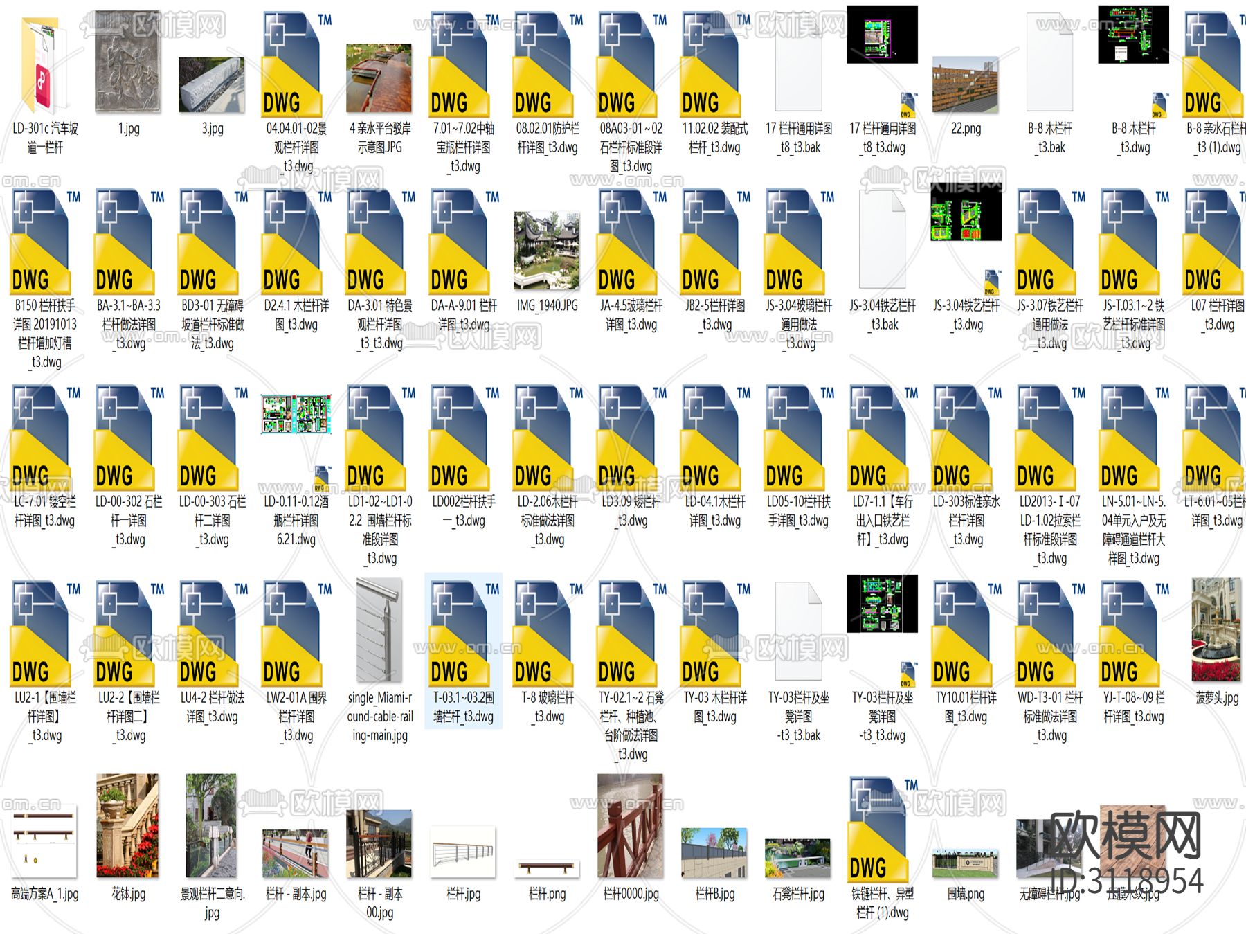Select LD002栏杆扶手一 DWG icon
The width and height of the screenshot is (1246, 934).
[459, 436]
